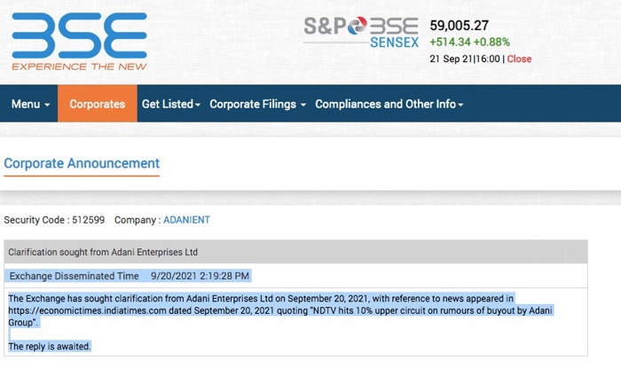
Task: Open the Corporate Filings dropdown menu
Action: click(x=258, y=104)
